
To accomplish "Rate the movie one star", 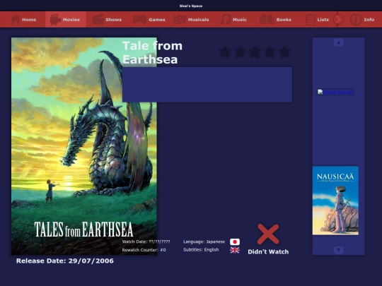I will click(225, 52).
